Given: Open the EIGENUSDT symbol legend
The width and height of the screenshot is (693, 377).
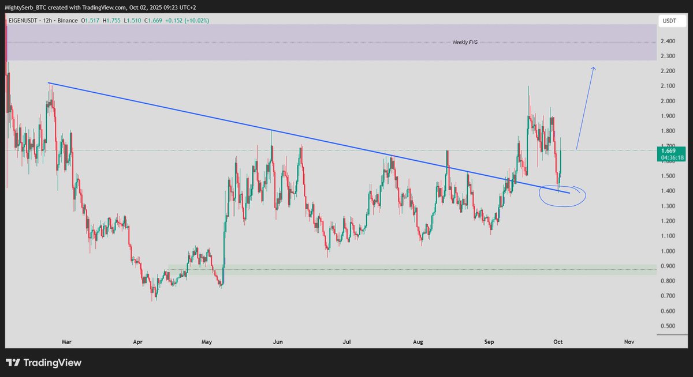Looking at the screenshot, I should point(23,20).
